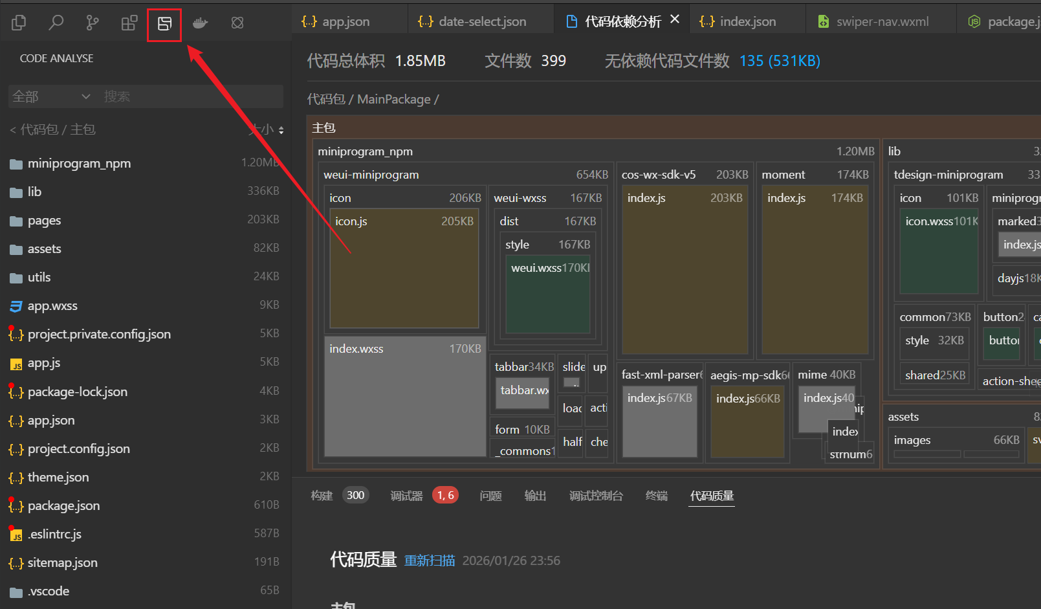Open the Search panel icon
The image size is (1041, 609).
[56, 23]
